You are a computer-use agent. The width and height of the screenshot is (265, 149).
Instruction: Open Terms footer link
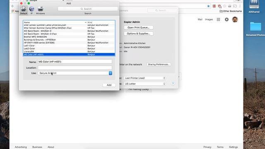coord(220,147)
